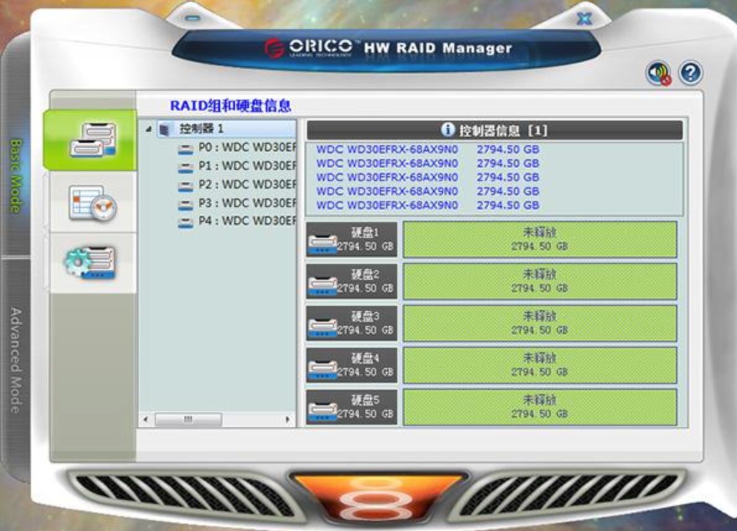This screenshot has height=531, width=737.
Task: Select the controller 1 icon in the tree
Action: 164,129
